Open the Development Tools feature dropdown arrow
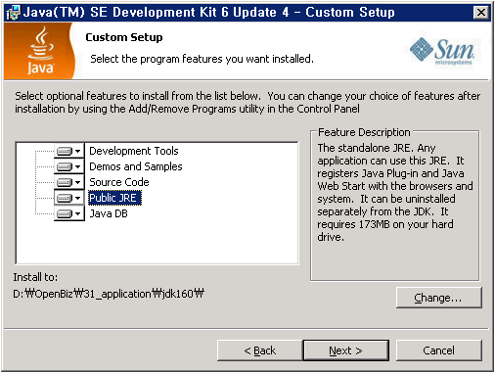The height and width of the screenshot is (373, 495). pyautogui.click(x=77, y=151)
